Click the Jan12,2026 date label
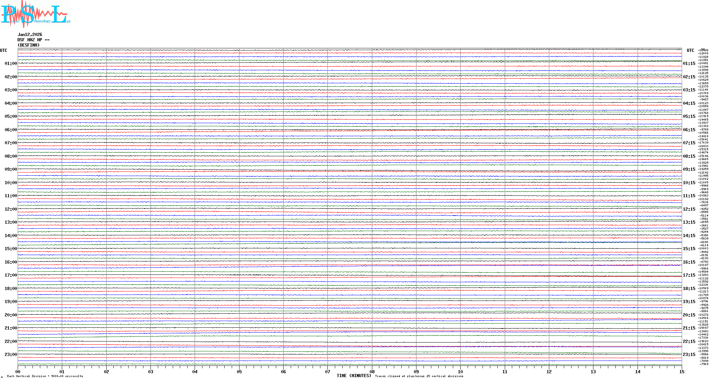Screen dimensions: 710x381 coord(30,35)
